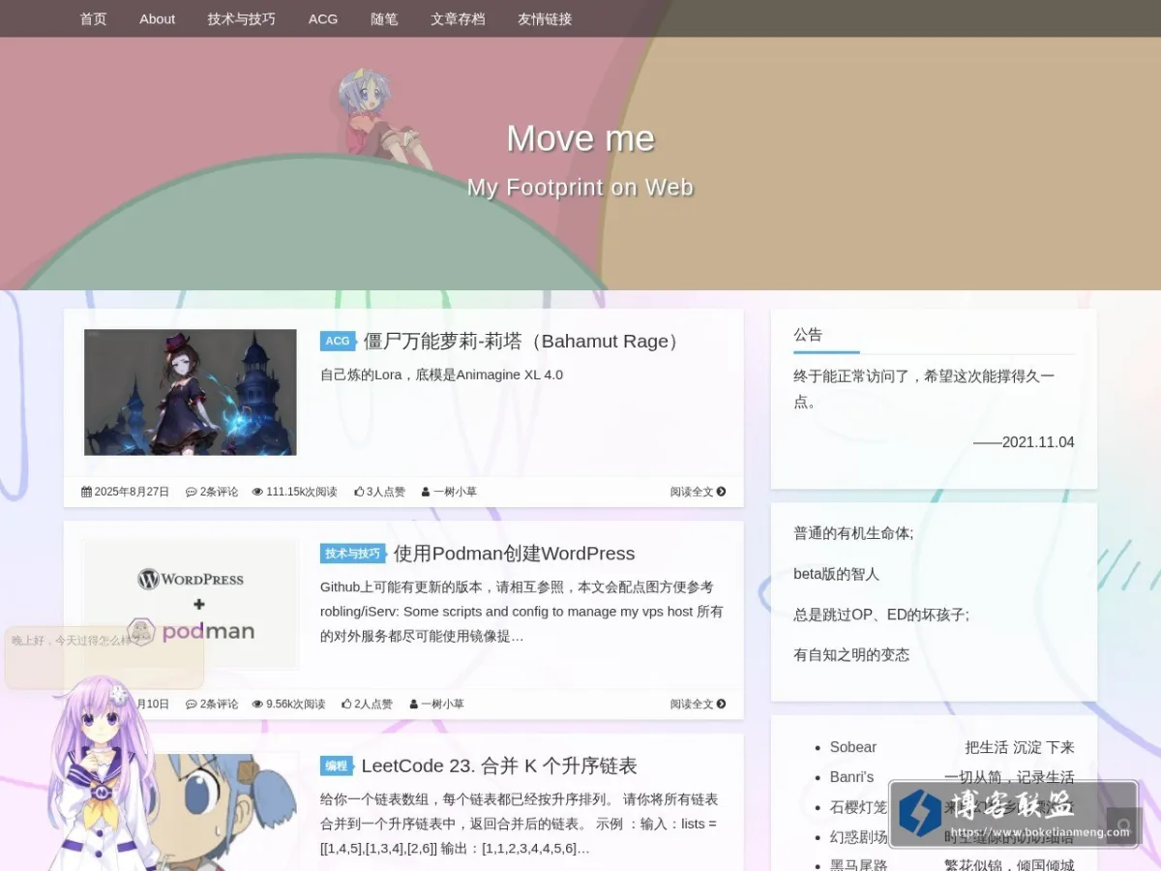The image size is (1161, 871).
Task: Open the 友情链接 menu item
Action: [x=545, y=18]
